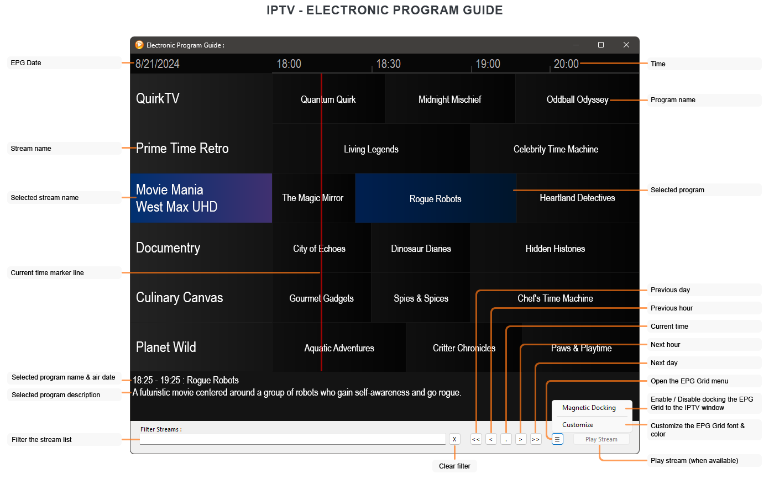Toggle Magnetic Docking in the menu
Image resolution: width=769 pixels, height=479 pixels.
click(589, 408)
